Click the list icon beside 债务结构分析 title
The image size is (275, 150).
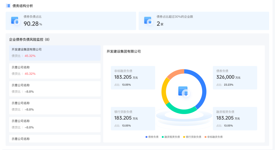[x=8, y=6]
